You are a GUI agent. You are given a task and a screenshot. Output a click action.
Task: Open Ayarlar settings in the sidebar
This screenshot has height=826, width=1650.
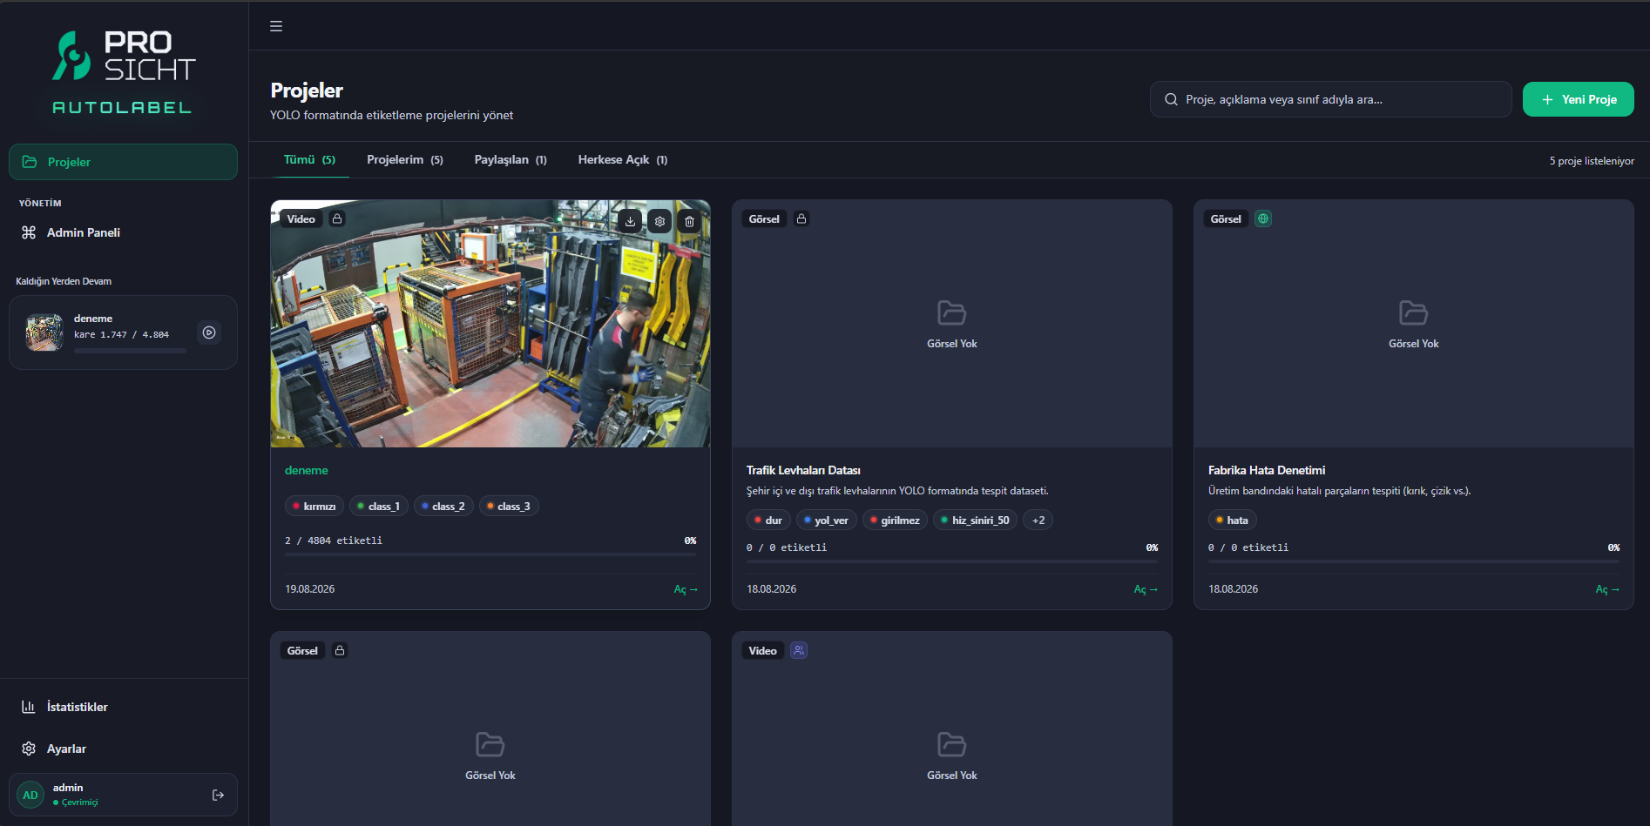click(x=123, y=749)
